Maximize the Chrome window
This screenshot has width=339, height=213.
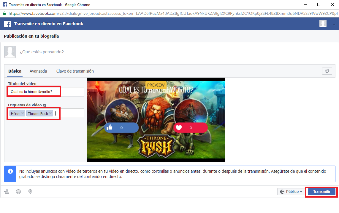click(319, 4)
